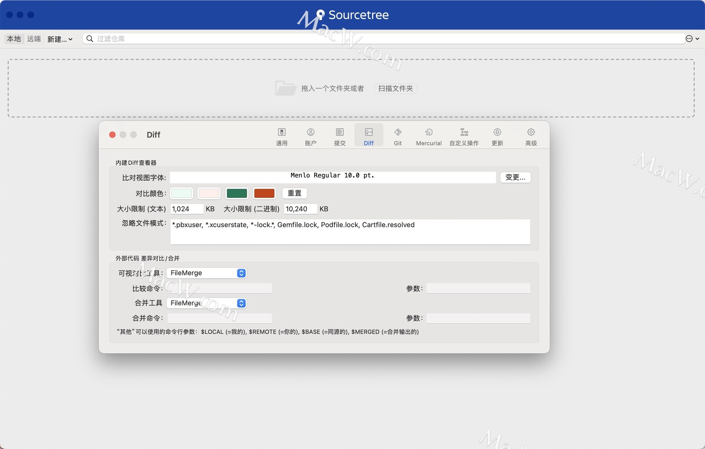Image resolution: width=705 pixels, height=449 pixels.
Task: Pick the light green diff color swatch
Action: pos(181,193)
